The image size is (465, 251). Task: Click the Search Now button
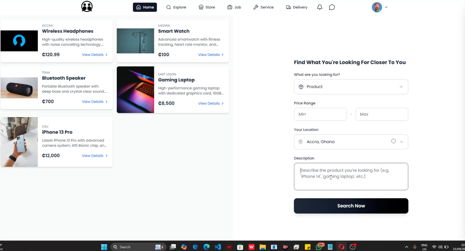[x=351, y=206]
